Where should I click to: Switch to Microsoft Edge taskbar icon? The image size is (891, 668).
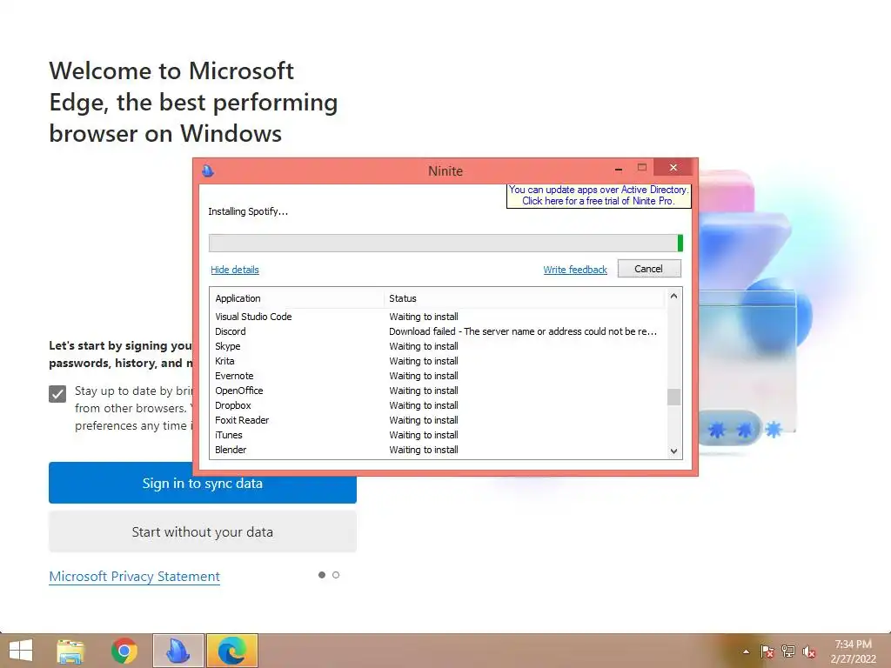[231, 651]
